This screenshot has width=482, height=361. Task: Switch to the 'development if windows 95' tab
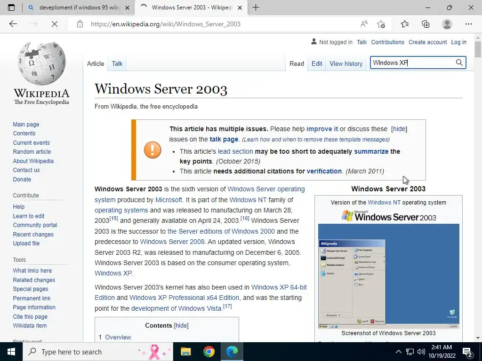click(x=79, y=8)
